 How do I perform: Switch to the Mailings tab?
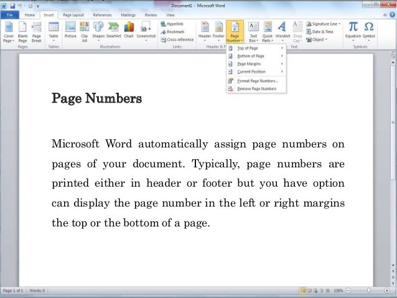(x=128, y=15)
